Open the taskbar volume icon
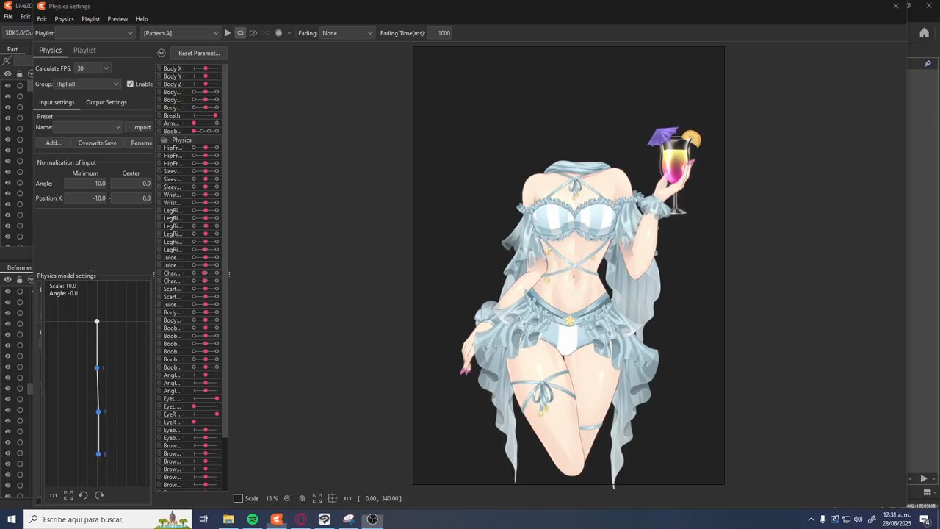 (x=858, y=519)
